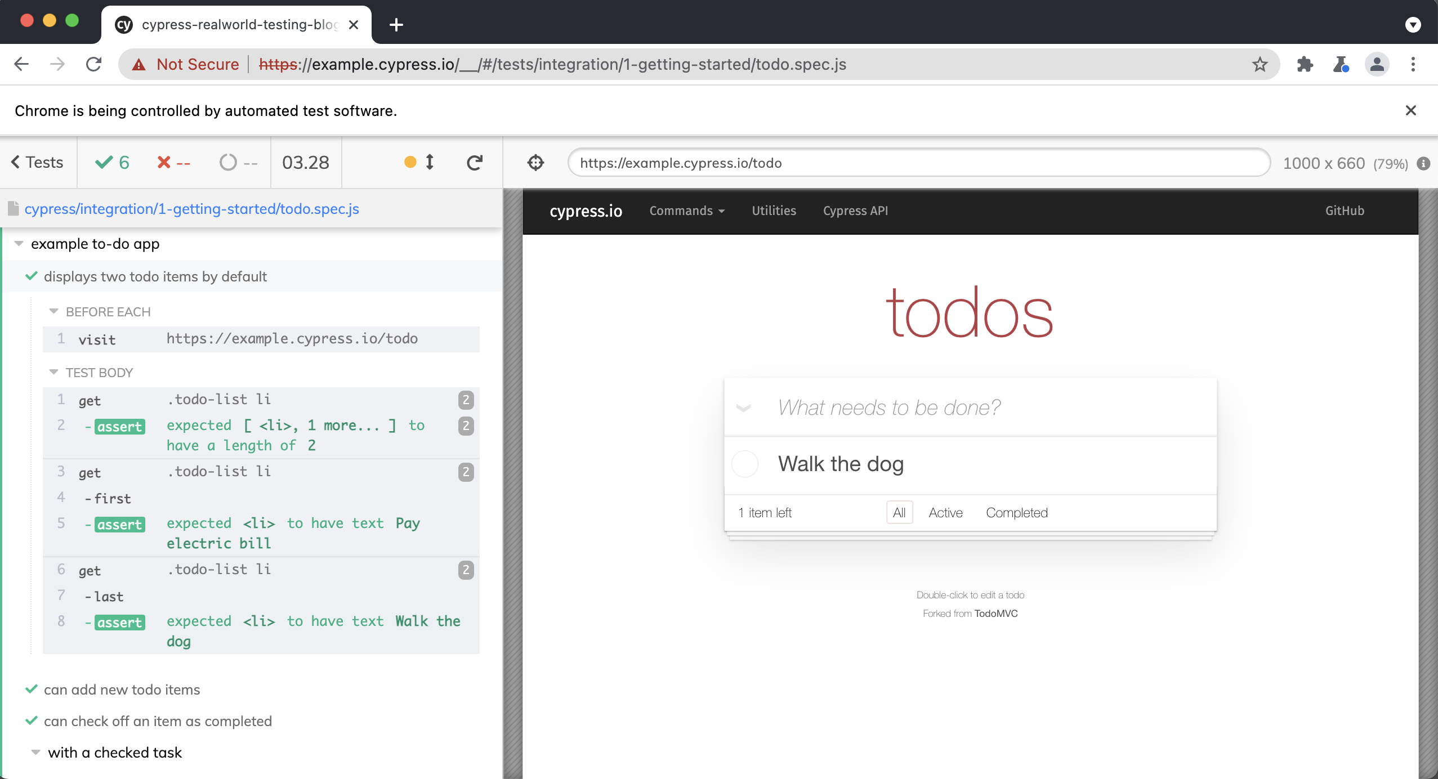Reload the browser page
This screenshot has width=1438, height=779.
(x=93, y=64)
